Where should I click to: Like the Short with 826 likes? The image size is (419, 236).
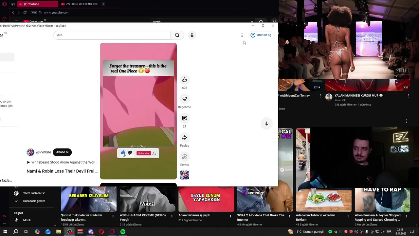(184, 80)
